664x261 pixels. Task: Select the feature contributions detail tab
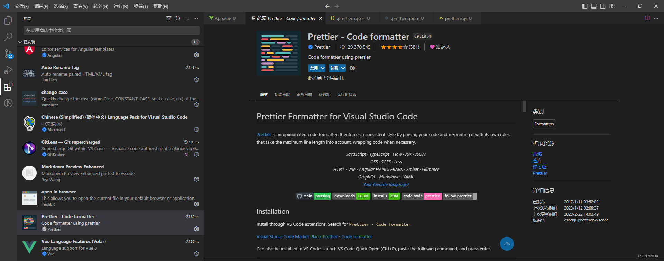282,95
